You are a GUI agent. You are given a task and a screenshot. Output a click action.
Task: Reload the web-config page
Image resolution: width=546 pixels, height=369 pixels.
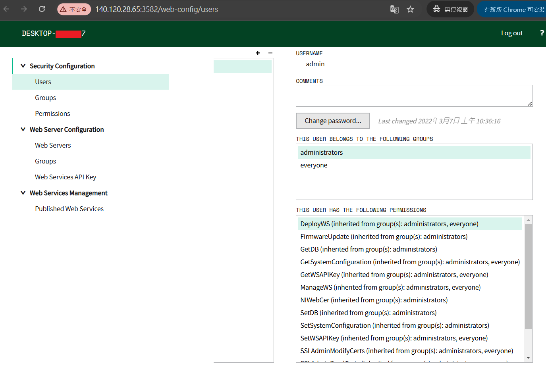[42, 9]
